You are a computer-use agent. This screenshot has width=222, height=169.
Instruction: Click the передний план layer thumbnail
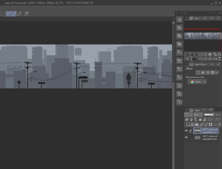197,131
